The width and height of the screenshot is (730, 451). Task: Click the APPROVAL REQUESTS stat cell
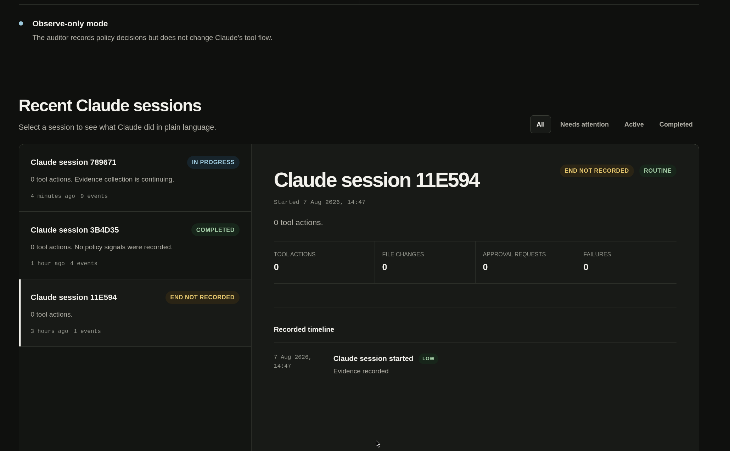(x=526, y=262)
